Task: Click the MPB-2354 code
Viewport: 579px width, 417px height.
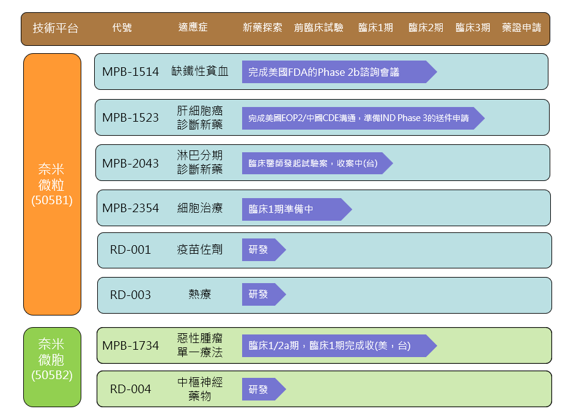Action: pyautogui.click(x=130, y=208)
